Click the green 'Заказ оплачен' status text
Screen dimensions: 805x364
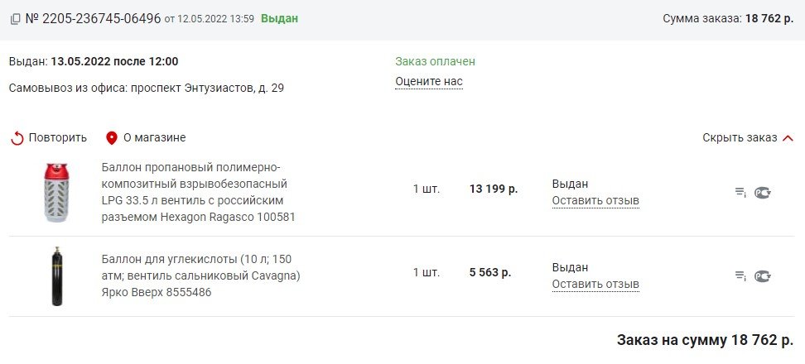coord(435,61)
